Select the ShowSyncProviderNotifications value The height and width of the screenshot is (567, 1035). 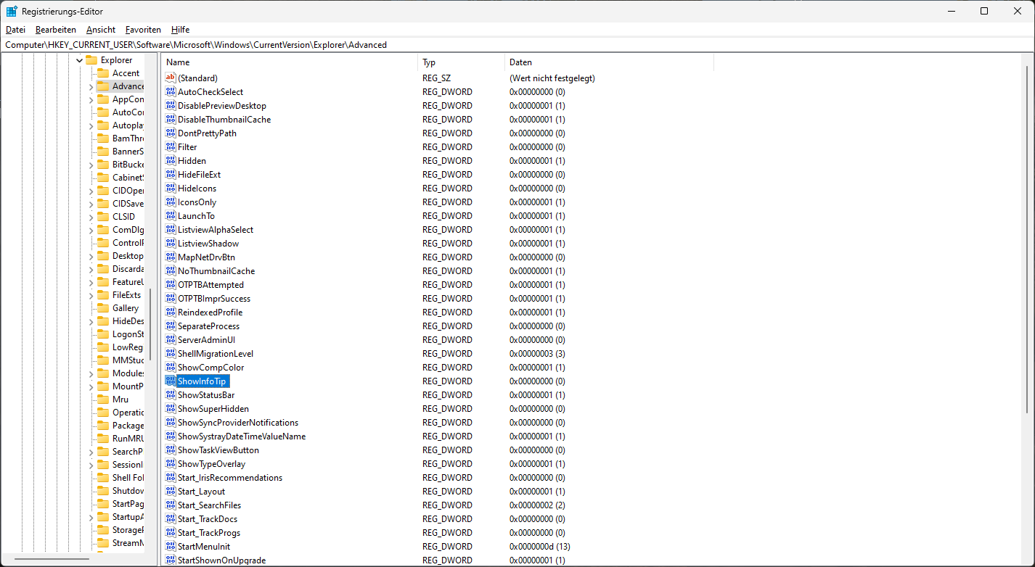pos(238,422)
